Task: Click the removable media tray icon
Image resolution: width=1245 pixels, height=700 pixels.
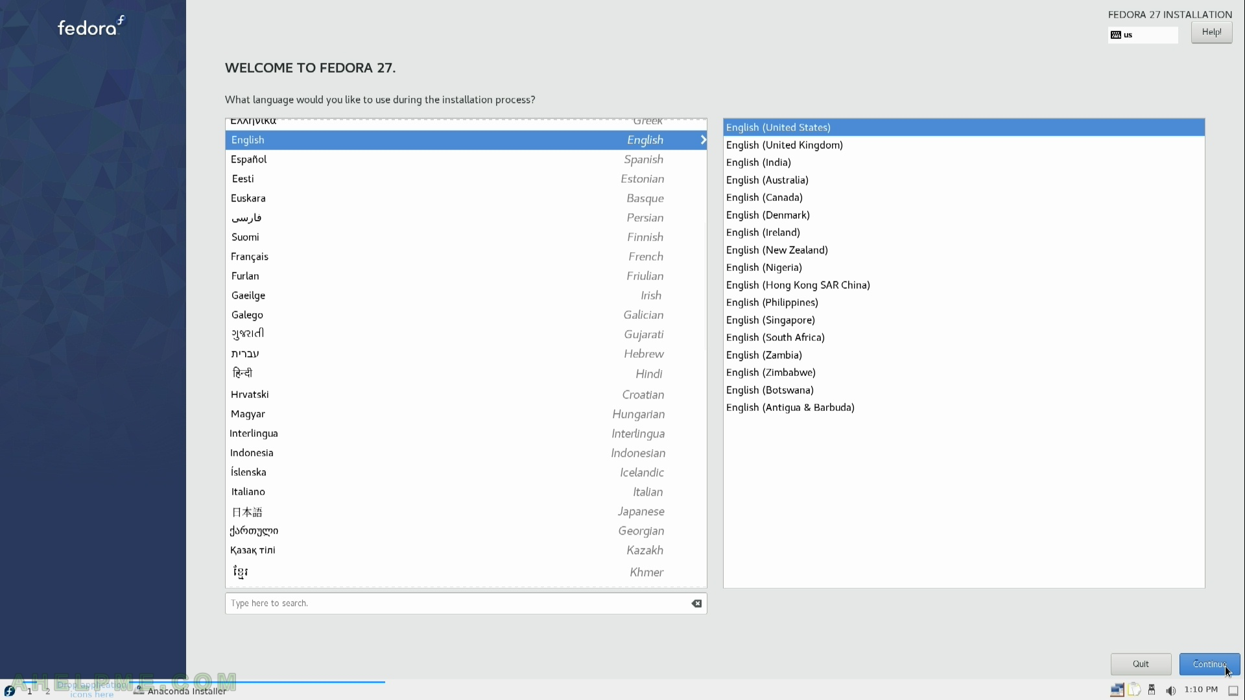Action: (1152, 690)
